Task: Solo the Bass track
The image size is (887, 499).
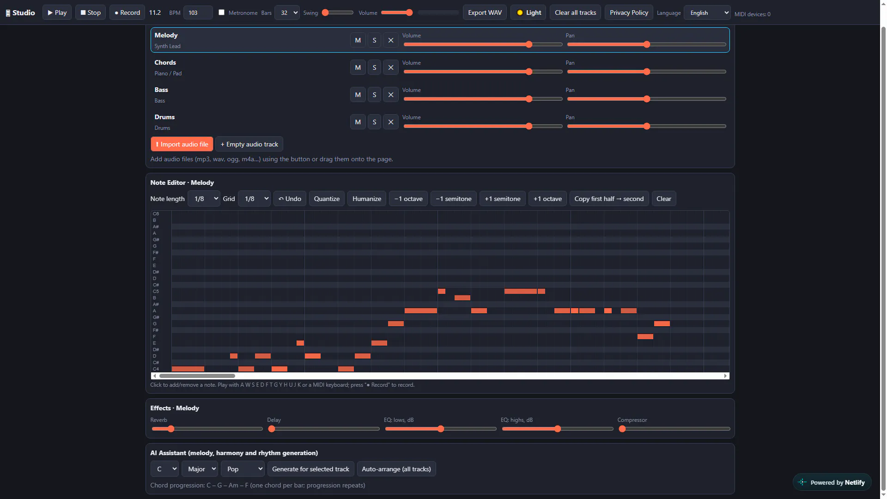Action: coord(374,95)
